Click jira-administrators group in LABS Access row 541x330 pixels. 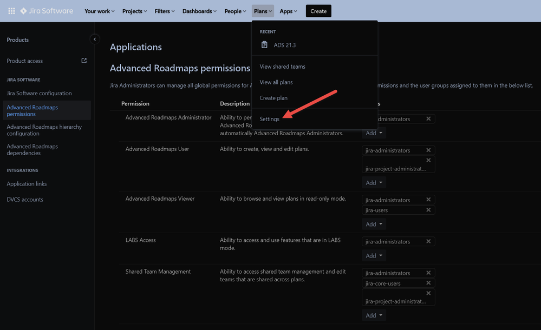pos(388,241)
